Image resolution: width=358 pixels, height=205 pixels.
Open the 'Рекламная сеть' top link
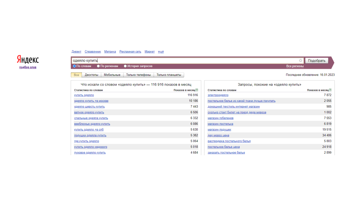coord(130,52)
